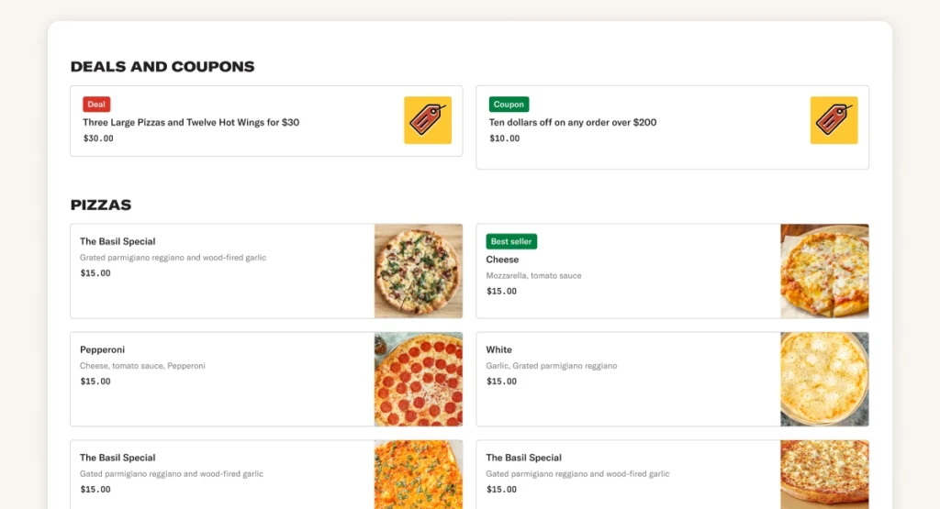940x509 pixels.
Task: Click the $30.00 deal price
Action: pos(98,138)
